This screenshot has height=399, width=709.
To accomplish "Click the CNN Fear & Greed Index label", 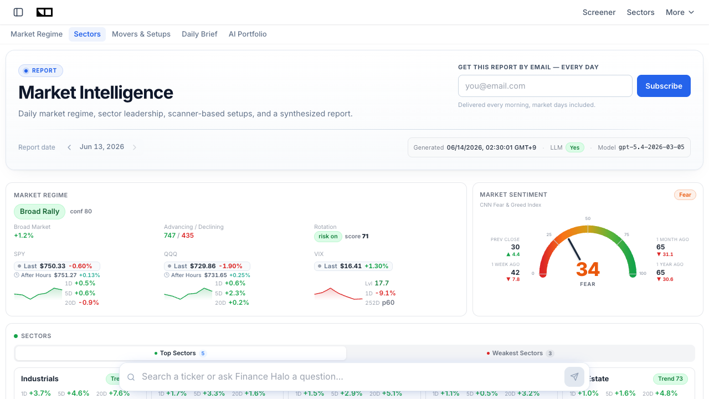I will [x=511, y=205].
